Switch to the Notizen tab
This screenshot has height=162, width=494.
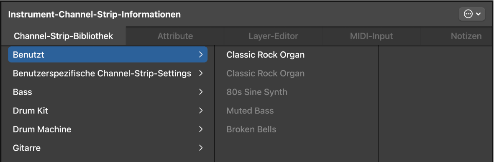tap(466, 36)
